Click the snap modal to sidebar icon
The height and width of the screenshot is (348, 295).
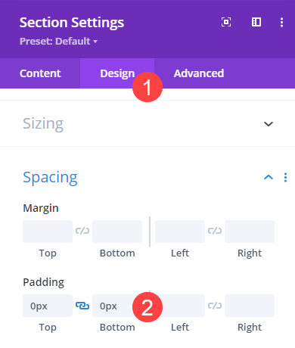256,22
